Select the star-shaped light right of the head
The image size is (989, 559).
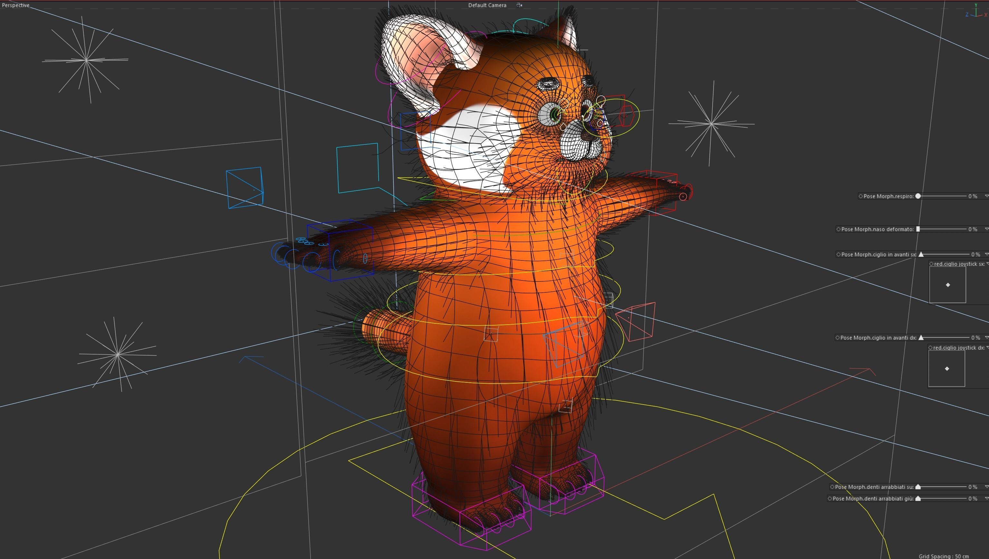[x=711, y=124]
